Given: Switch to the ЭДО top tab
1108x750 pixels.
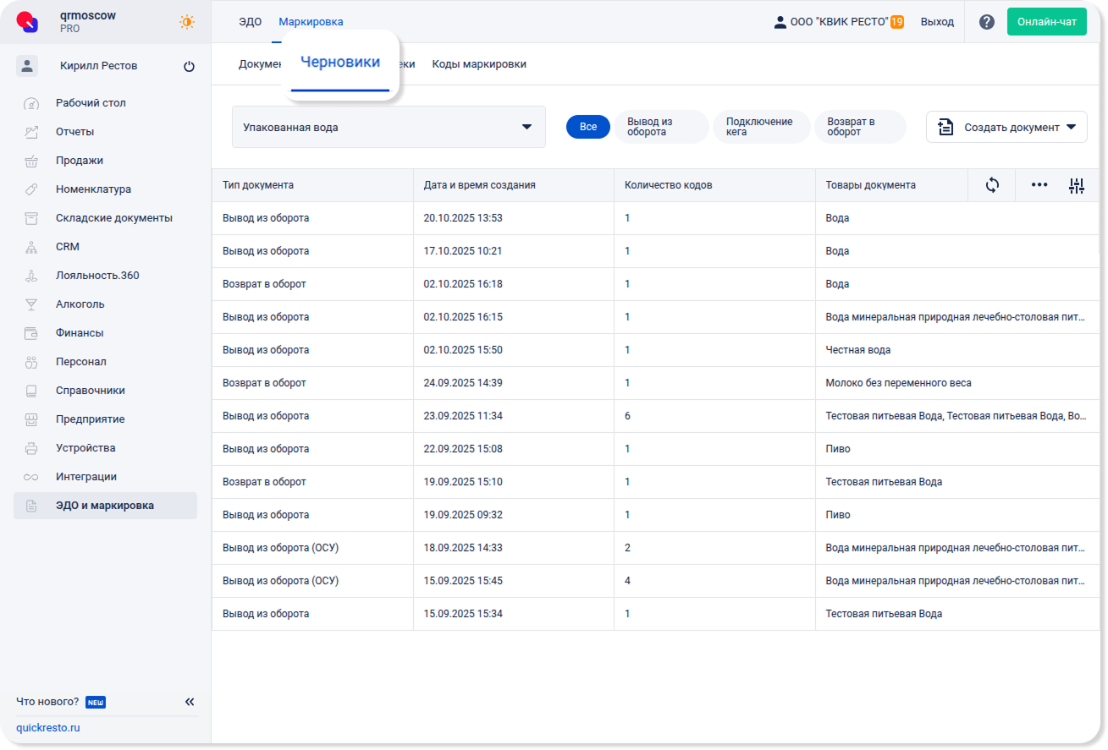Looking at the screenshot, I should [x=250, y=22].
